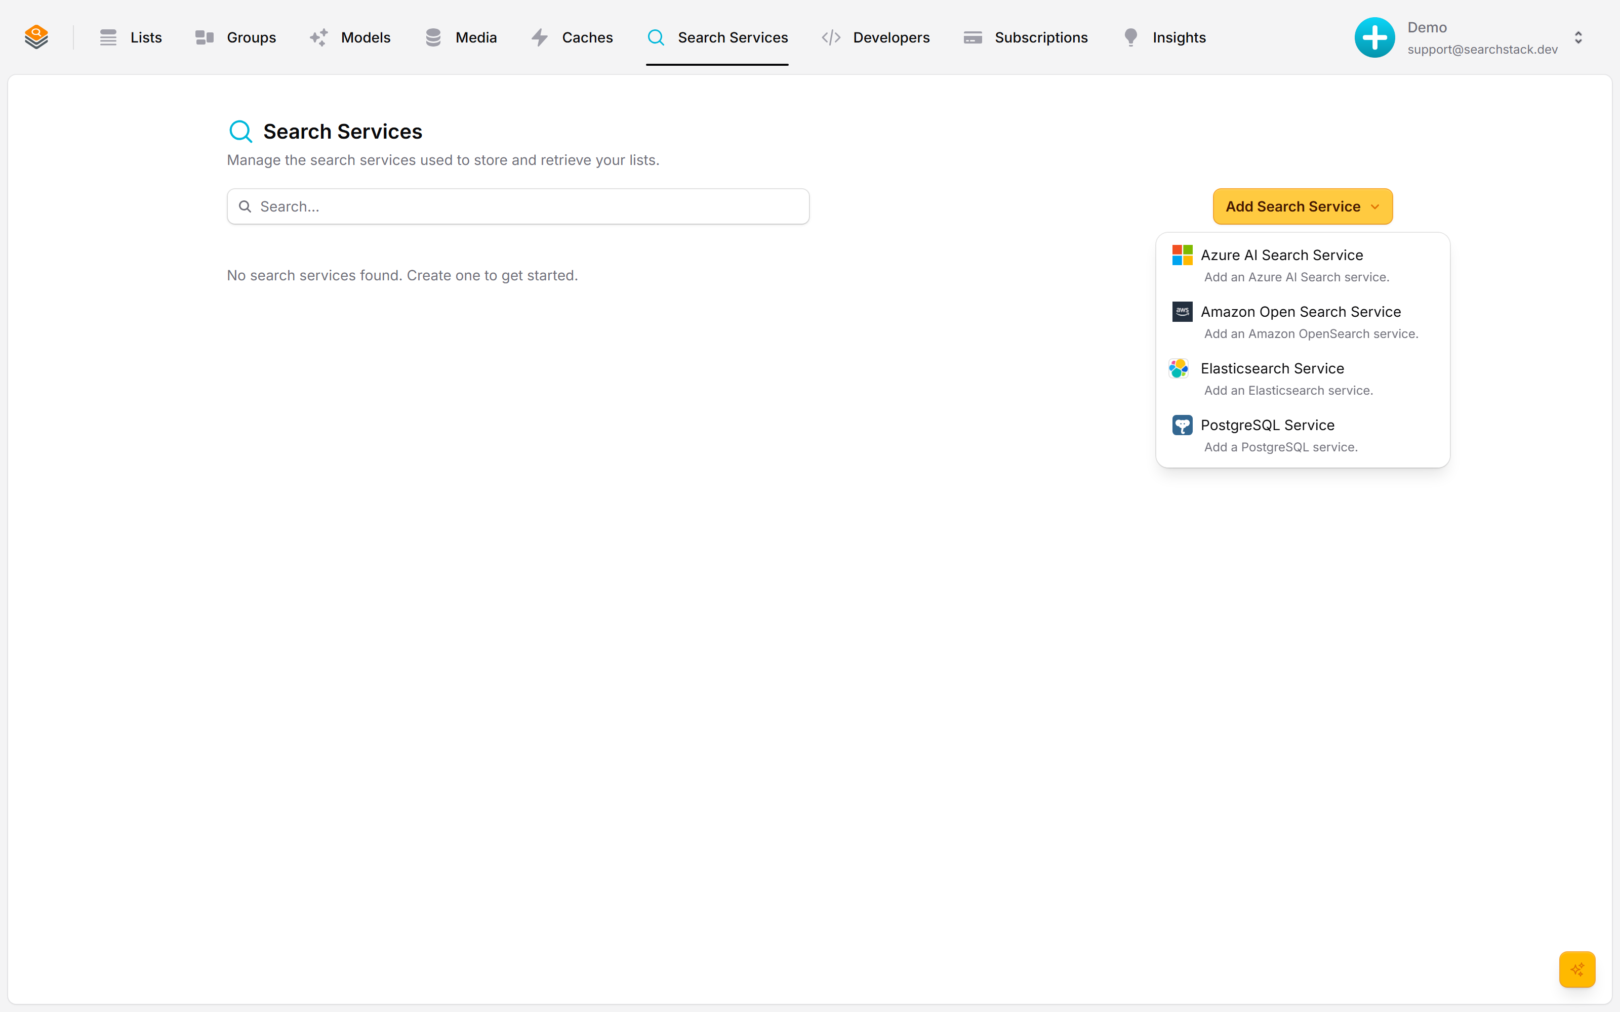Expand the account switcher up-down arrows
1620x1012 pixels.
click(x=1578, y=37)
